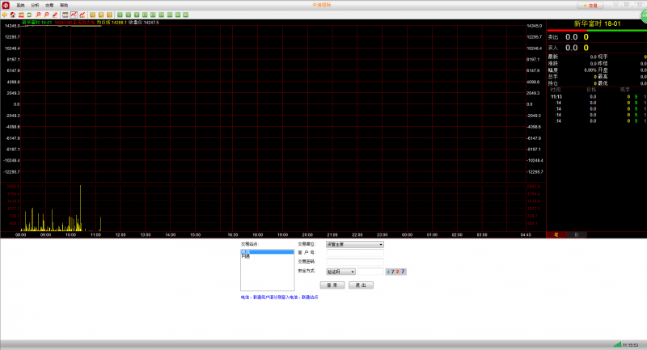Select the weekly (周) period icon
This screenshot has width=647, height=350.
(101, 15)
